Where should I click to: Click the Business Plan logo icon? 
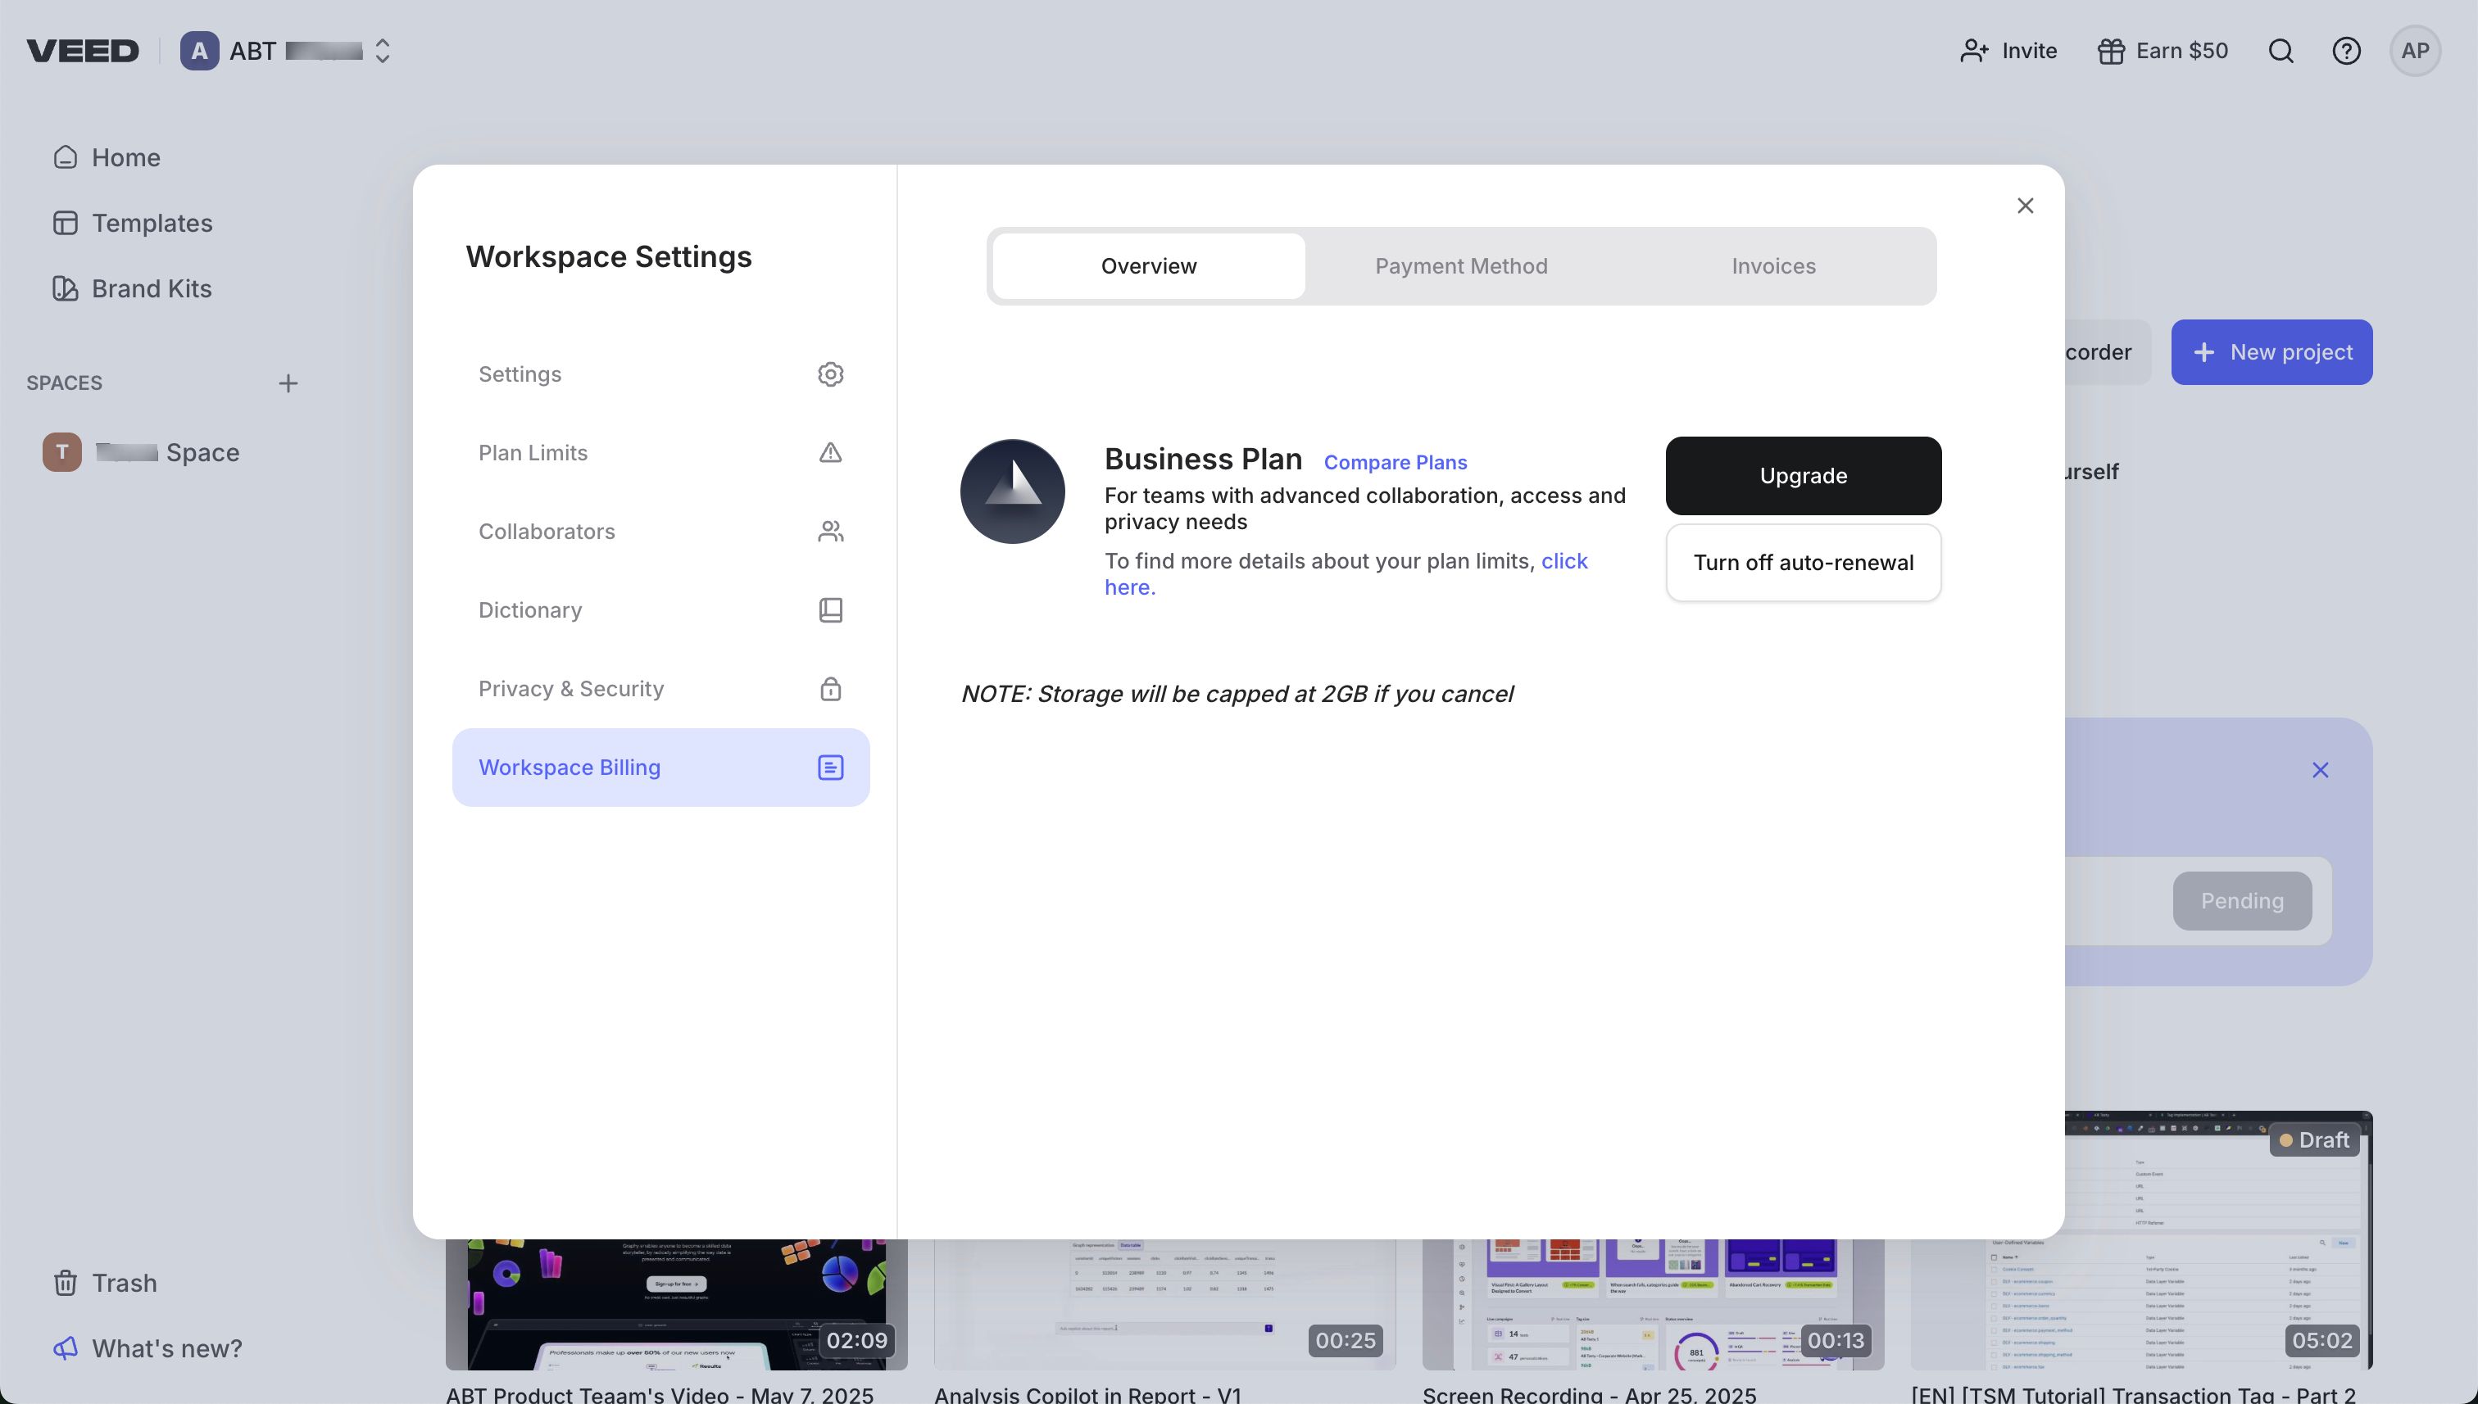(1013, 491)
